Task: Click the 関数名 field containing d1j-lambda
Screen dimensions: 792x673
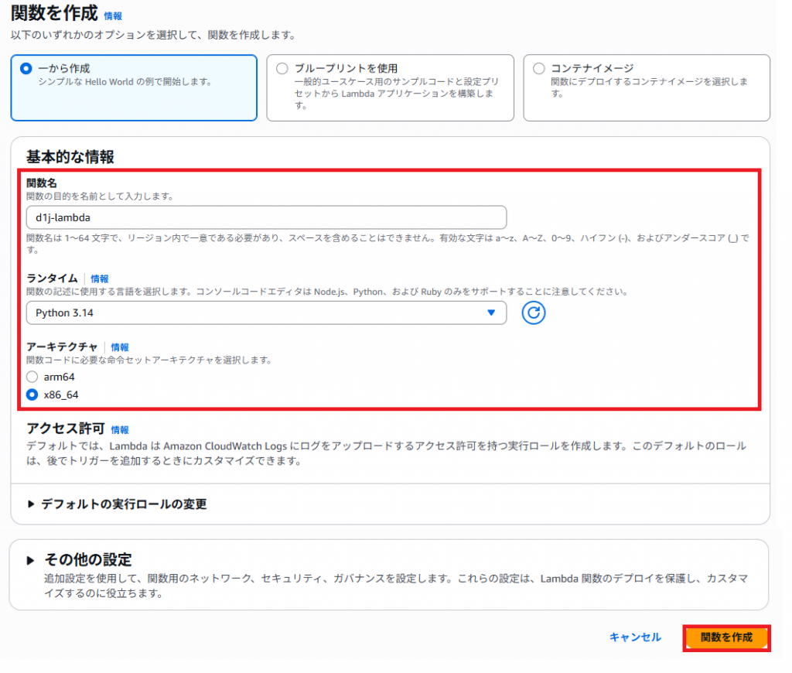Action: coord(266,217)
